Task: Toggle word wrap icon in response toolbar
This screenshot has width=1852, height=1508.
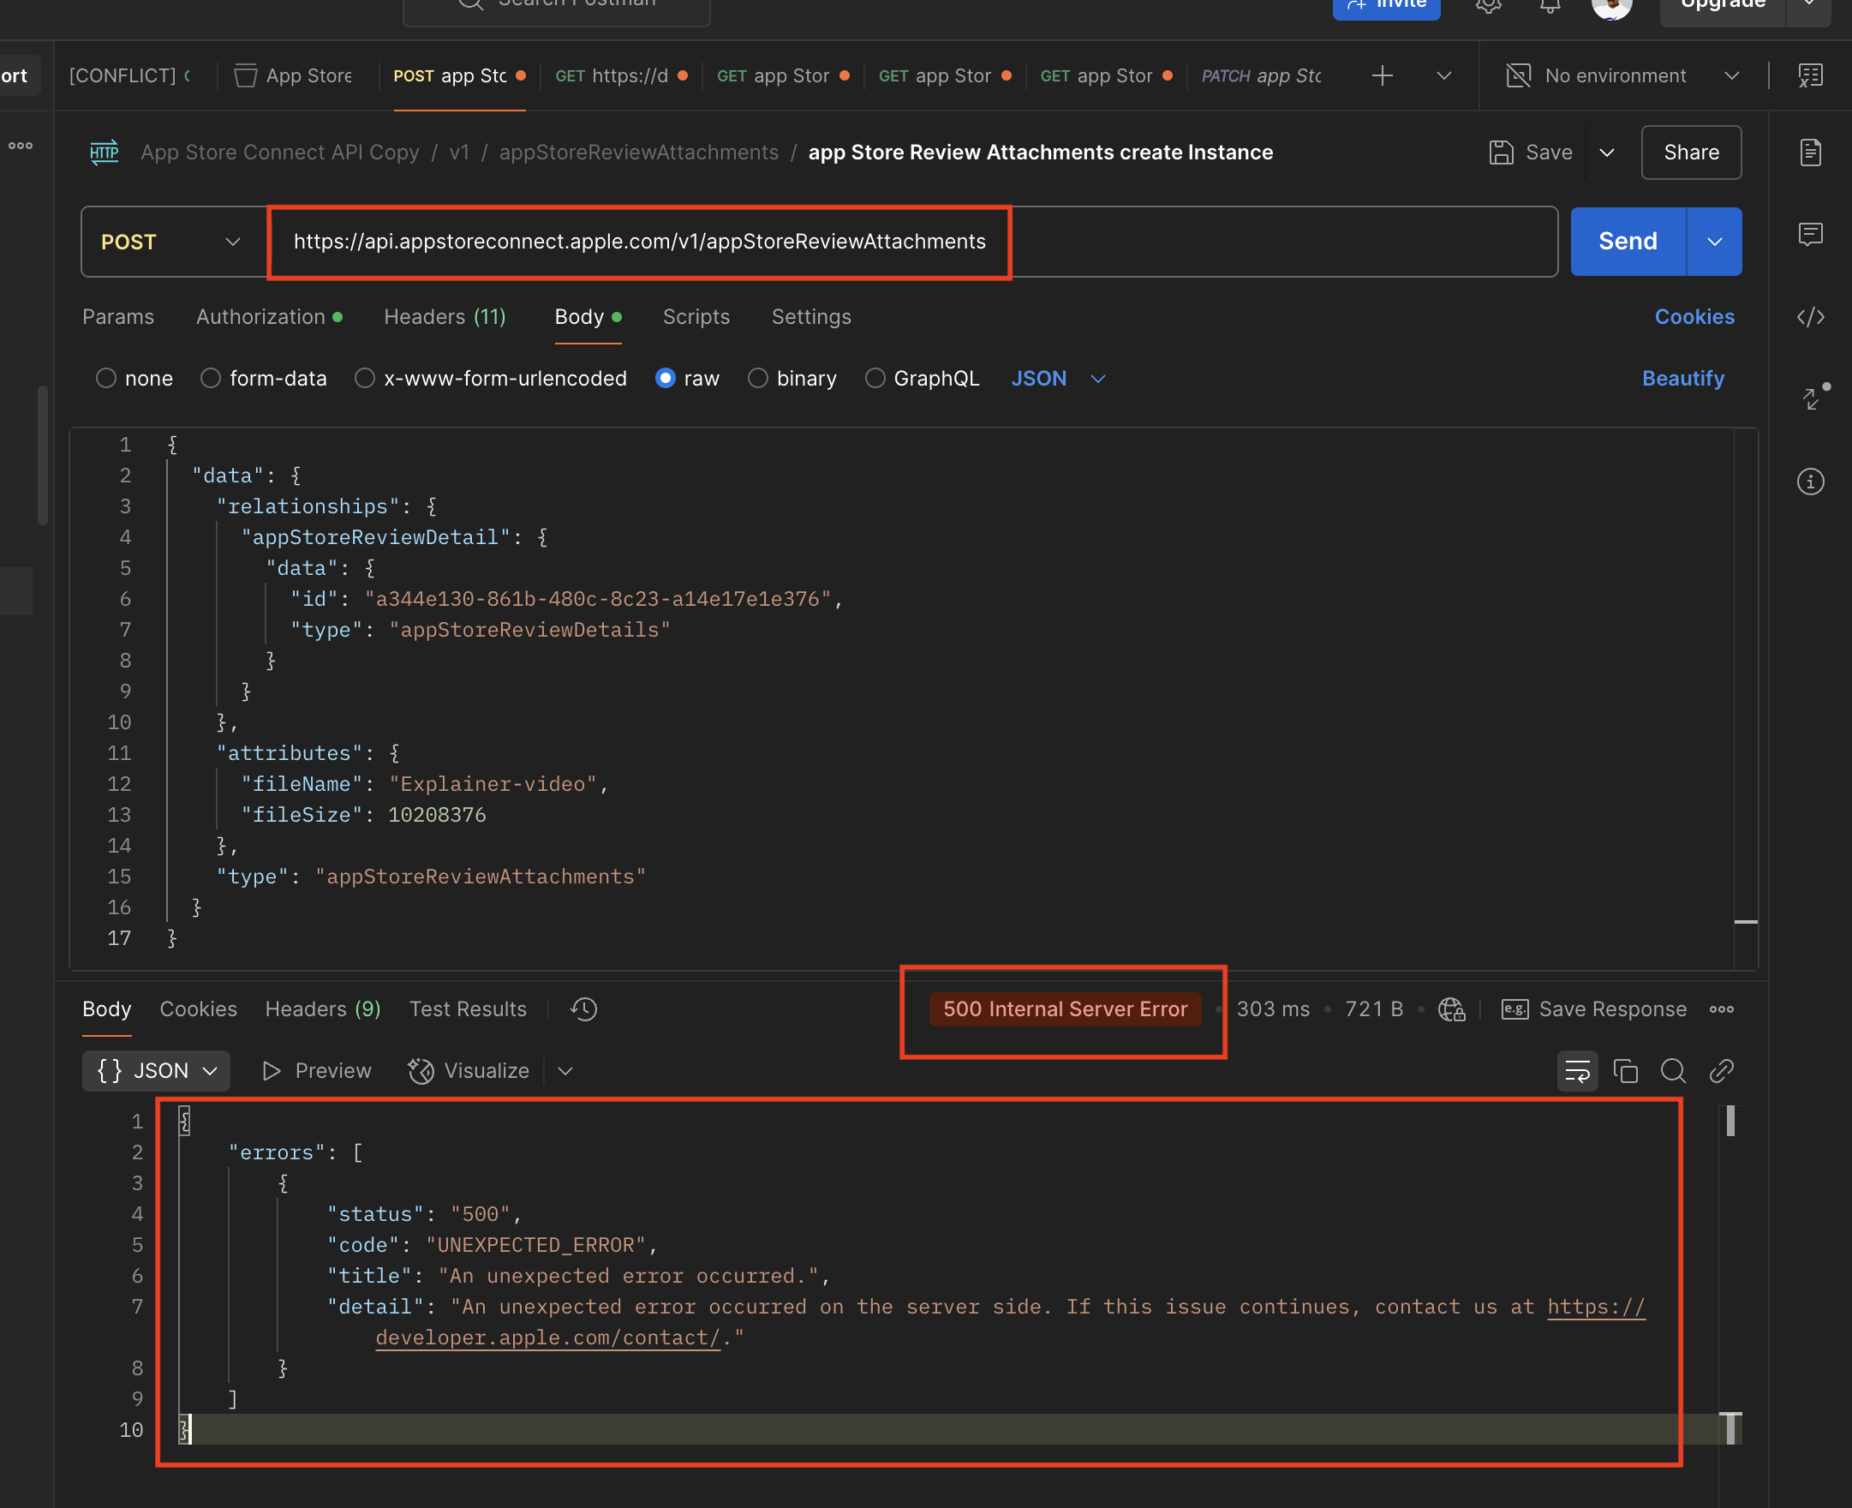Action: pos(1577,1071)
